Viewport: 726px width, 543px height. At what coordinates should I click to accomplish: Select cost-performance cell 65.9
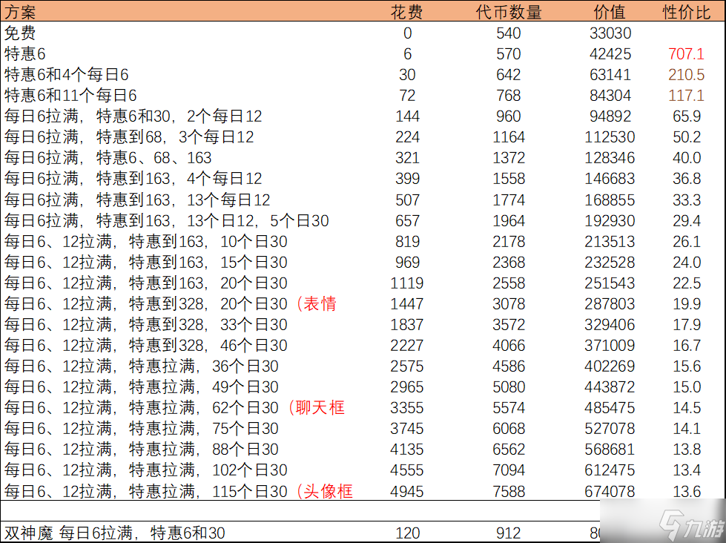686,116
